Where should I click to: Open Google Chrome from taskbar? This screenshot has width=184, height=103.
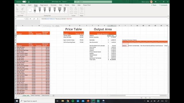pos(68,101)
